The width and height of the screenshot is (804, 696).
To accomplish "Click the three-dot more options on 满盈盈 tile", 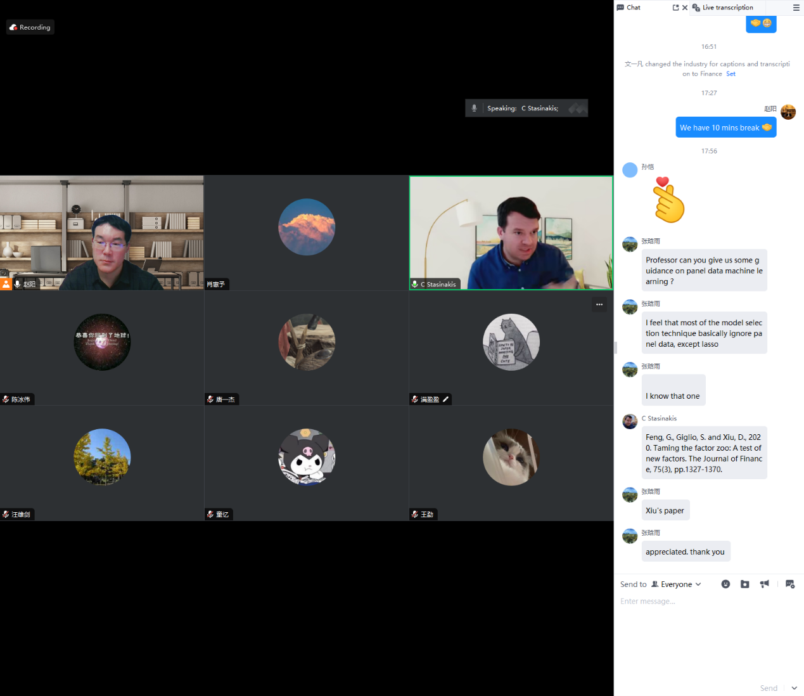I will 599,305.
